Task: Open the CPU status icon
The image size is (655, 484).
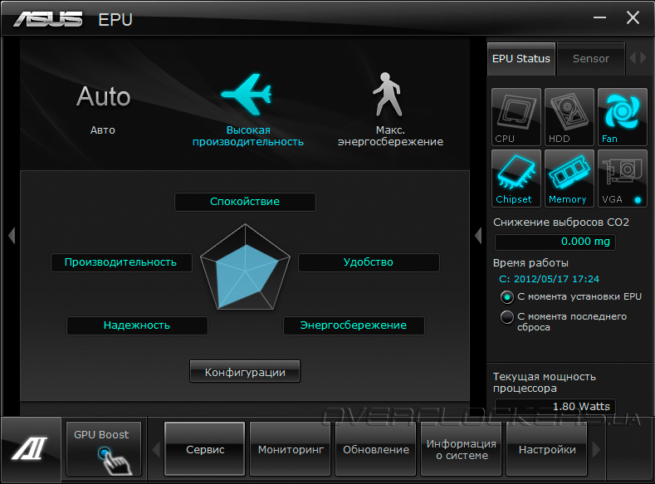Action: [516, 117]
